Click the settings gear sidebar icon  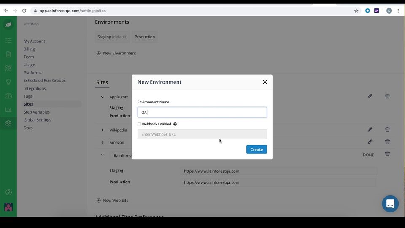pos(8,123)
